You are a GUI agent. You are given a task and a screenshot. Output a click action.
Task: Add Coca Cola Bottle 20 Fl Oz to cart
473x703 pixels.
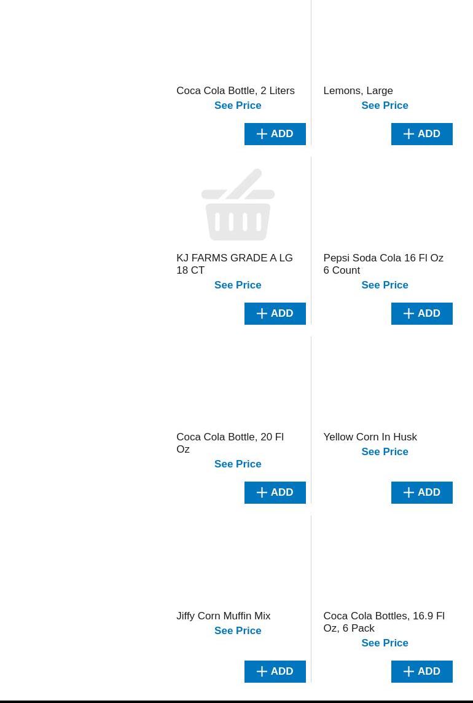coord(275,493)
